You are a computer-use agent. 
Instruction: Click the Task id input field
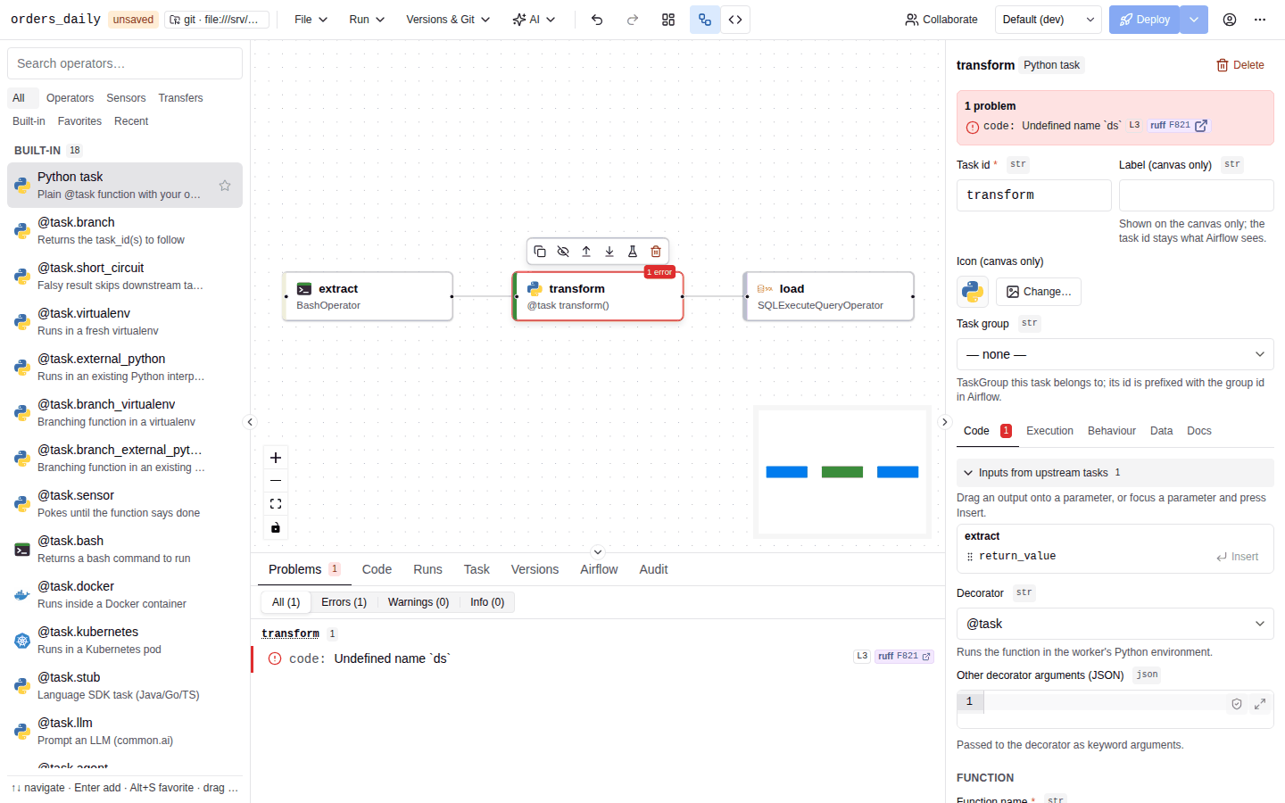click(x=1034, y=195)
